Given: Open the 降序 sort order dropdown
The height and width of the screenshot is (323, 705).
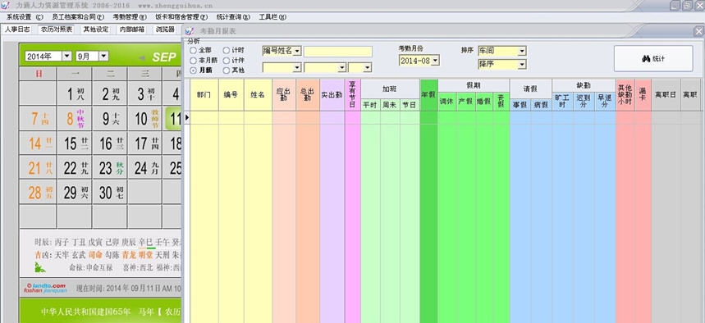Looking at the screenshot, I should 521,65.
